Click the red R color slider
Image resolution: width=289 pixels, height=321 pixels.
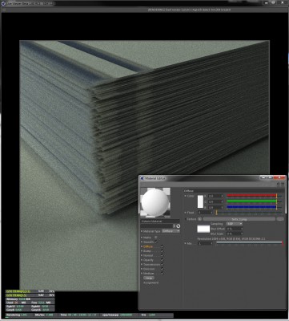(x=251, y=196)
